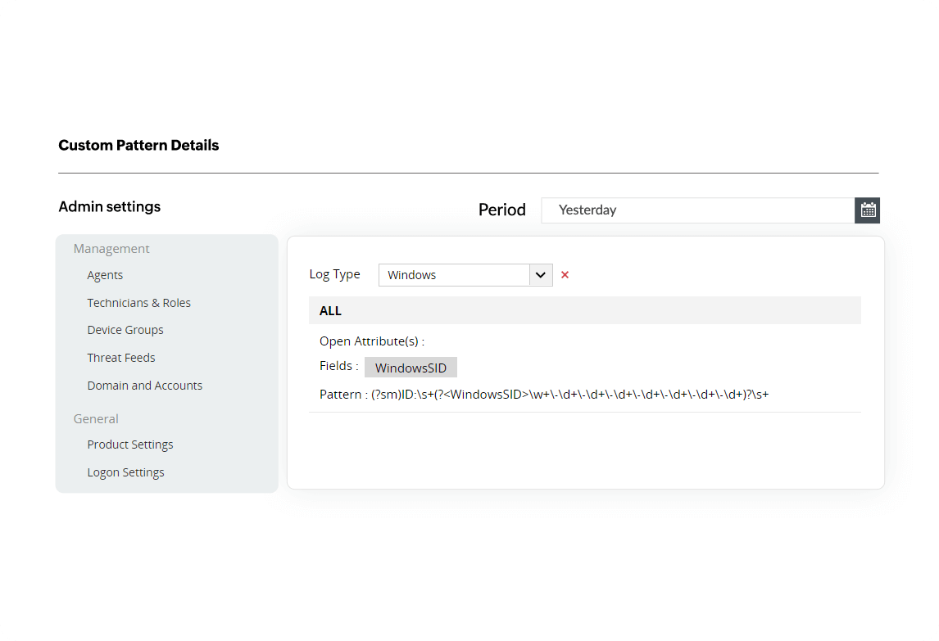Click the General section header
939x641 pixels.
(x=96, y=418)
